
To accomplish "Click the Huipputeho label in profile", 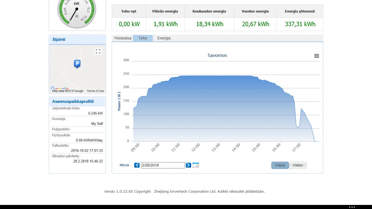I will [x=61, y=129].
